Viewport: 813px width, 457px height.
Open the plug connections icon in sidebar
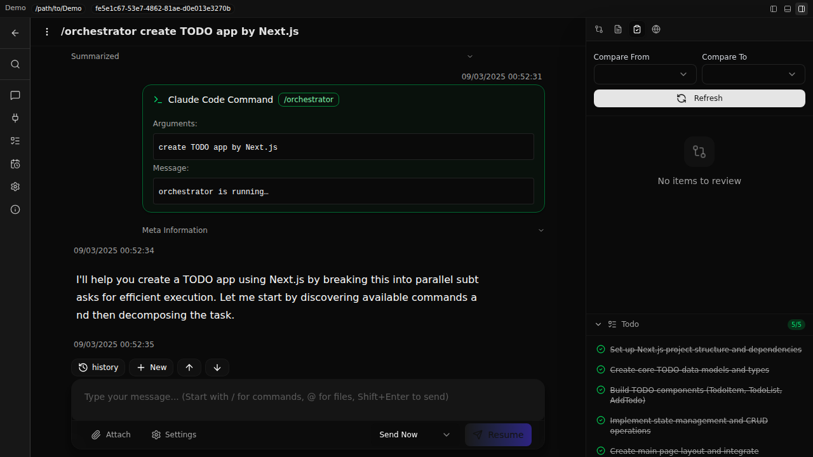point(15,118)
